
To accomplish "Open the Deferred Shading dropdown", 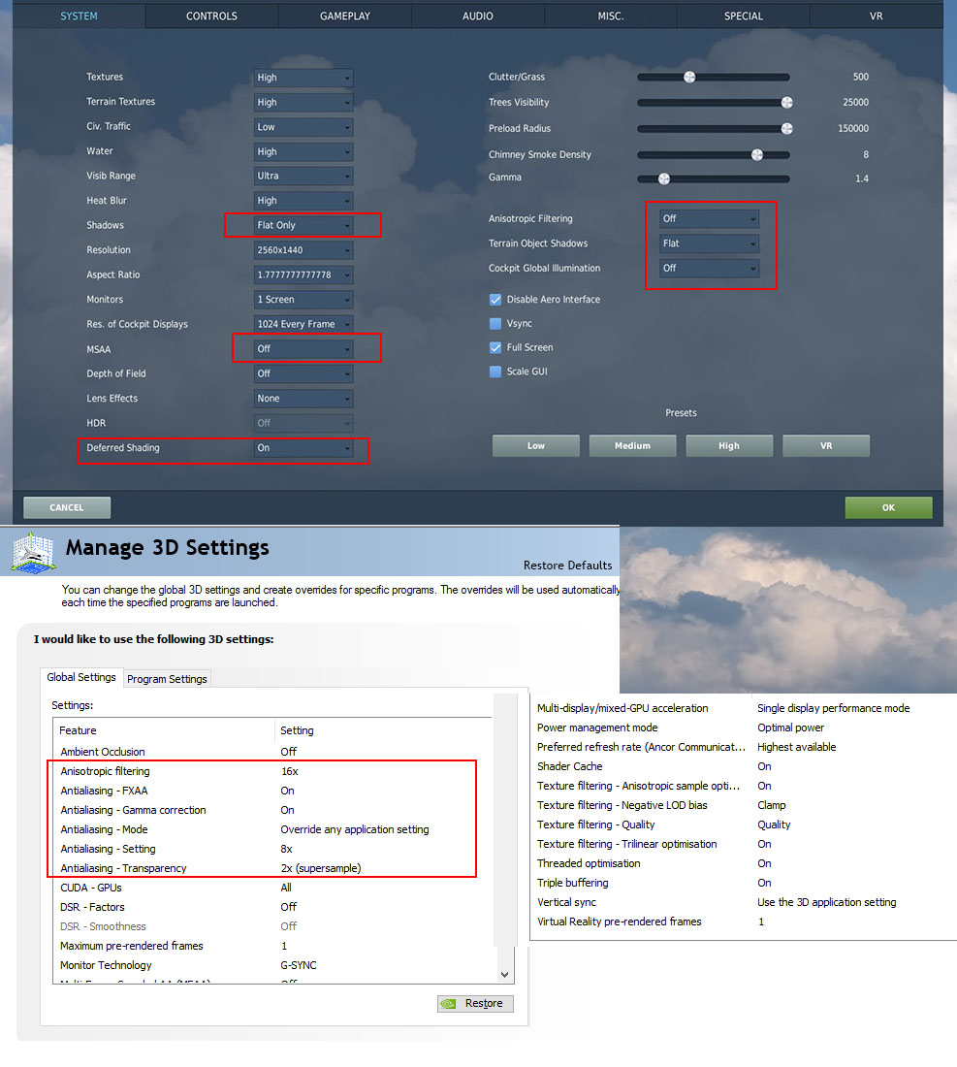I will click(x=303, y=448).
